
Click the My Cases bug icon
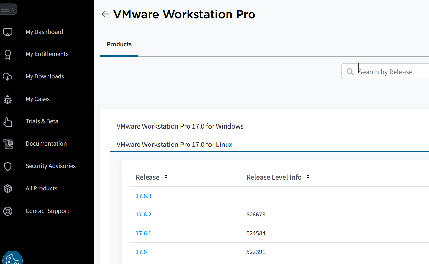8,99
